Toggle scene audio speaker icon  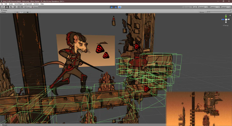tap(24, 12)
